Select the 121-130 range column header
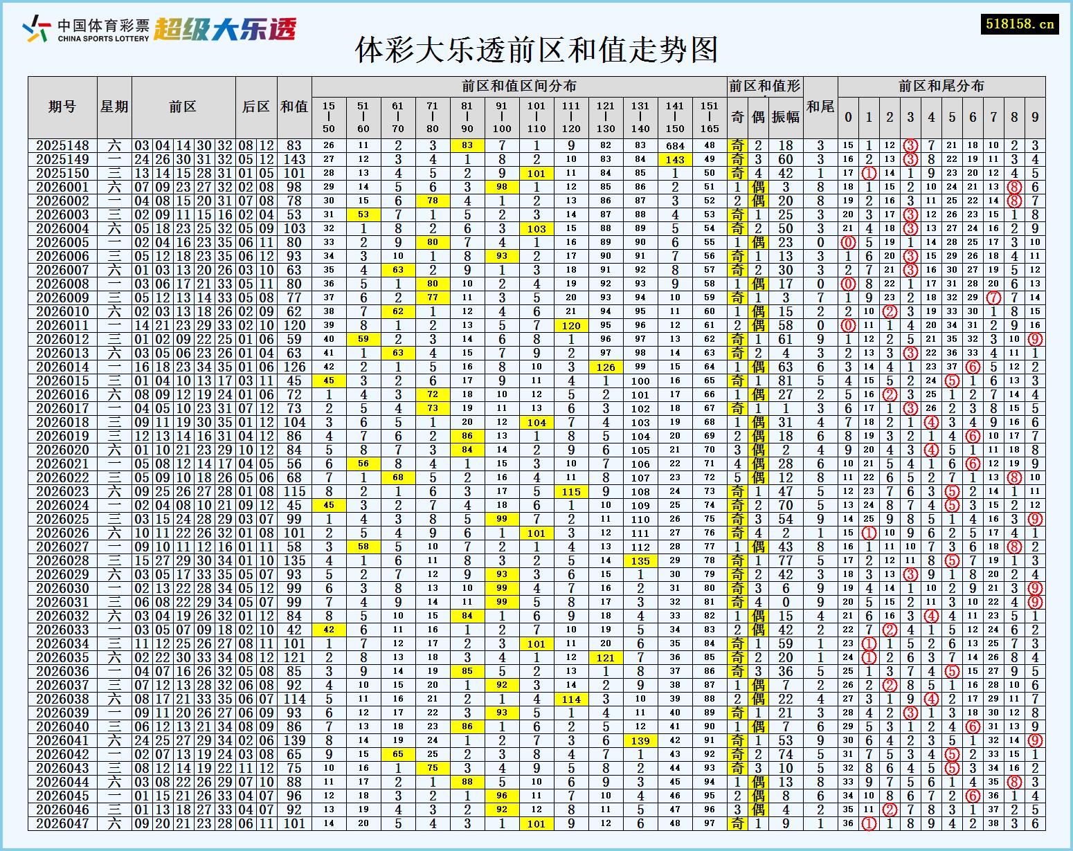 [x=606, y=117]
